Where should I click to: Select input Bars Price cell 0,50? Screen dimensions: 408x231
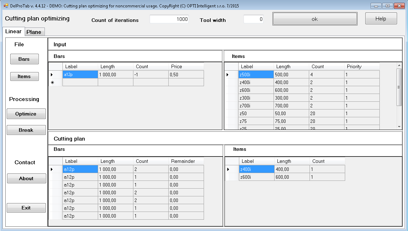[186, 75]
